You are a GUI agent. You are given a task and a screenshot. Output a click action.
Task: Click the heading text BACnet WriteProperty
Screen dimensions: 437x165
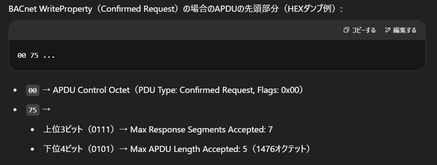click(x=50, y=9)
